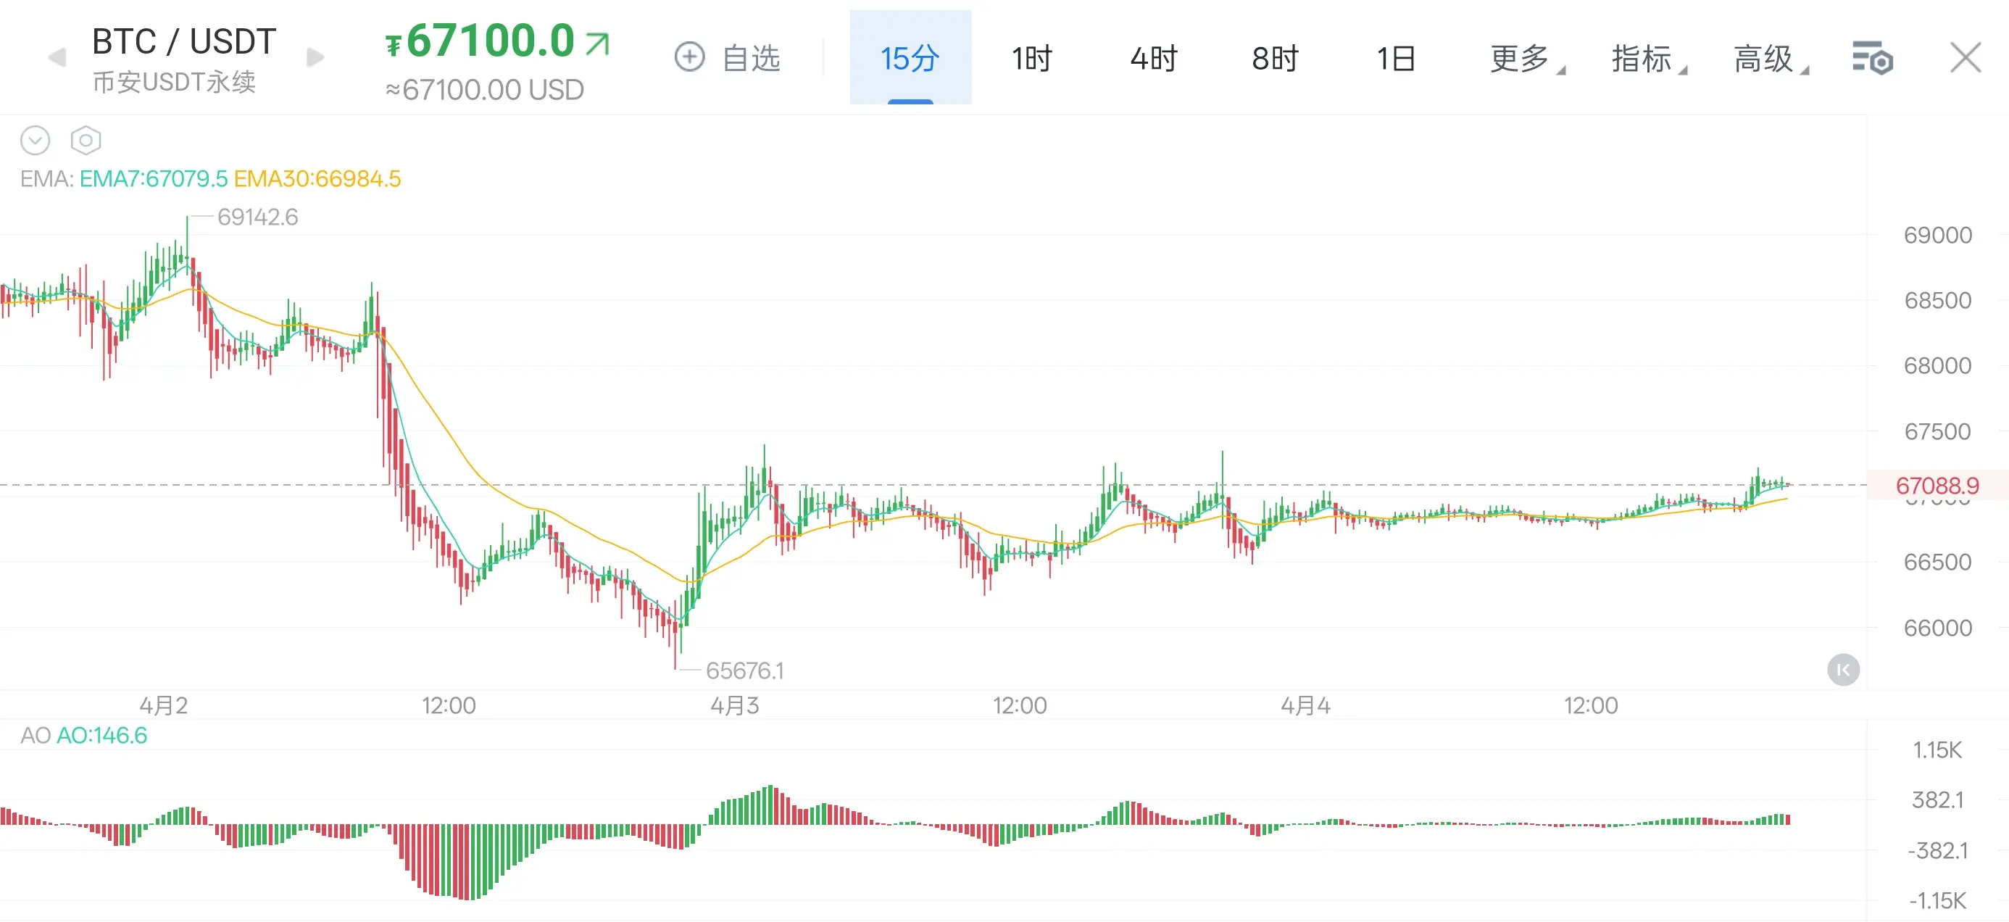Switch to 1日 timeframe
The height and width of the screenshot is (922, 2009).
[x=1396, y=59]
